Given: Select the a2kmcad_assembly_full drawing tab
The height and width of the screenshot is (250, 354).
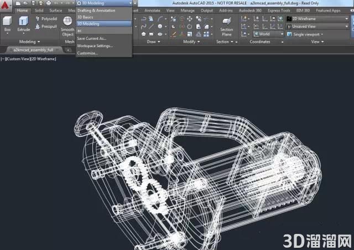Looking at the screenshot, I should (x=34, y=50).
